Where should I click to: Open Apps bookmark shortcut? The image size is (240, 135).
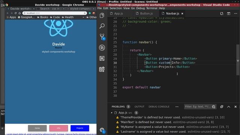pos(11,17)
